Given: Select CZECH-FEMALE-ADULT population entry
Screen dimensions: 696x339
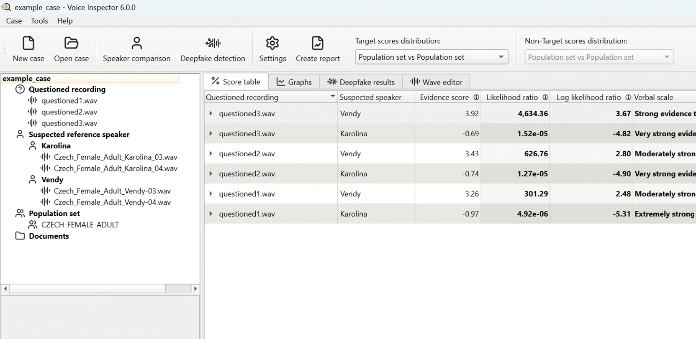Looking at the screenshot, I should 80,224.
